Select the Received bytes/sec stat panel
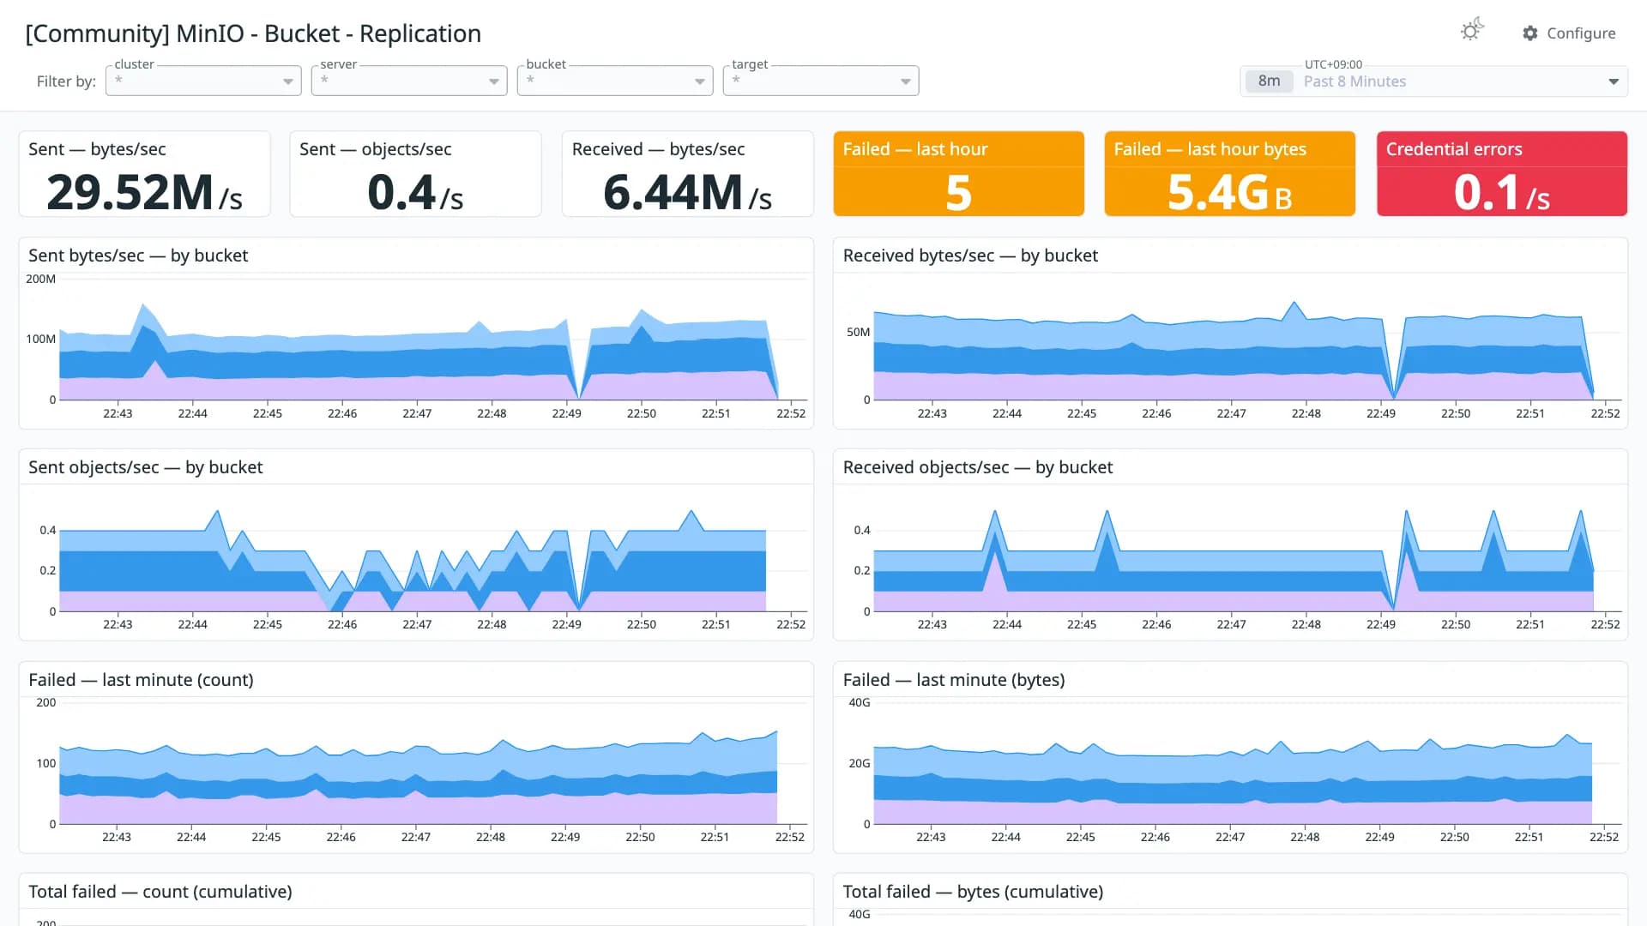The width and height of the screenshot is (1647, 926). (x=687, y=174)
